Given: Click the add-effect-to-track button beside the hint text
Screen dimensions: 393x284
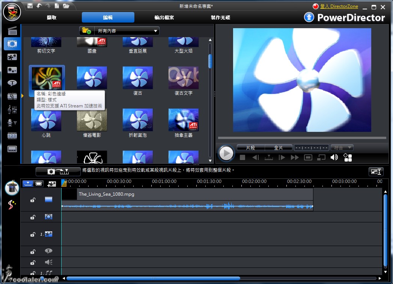Looking at the screenshot, I should [x=58, y=172].
